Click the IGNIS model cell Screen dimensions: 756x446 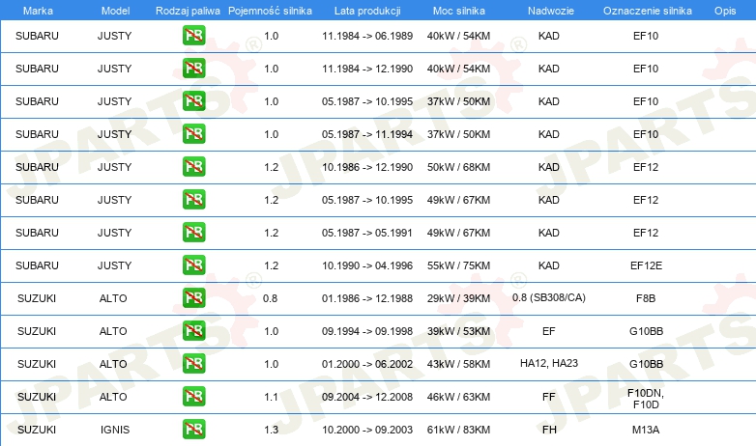coord(115,430)
